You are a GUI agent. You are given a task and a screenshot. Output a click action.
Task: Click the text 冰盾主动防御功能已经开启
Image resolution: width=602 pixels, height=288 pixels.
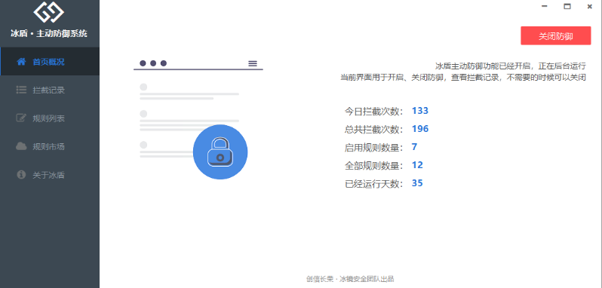[x=483, y=66]
